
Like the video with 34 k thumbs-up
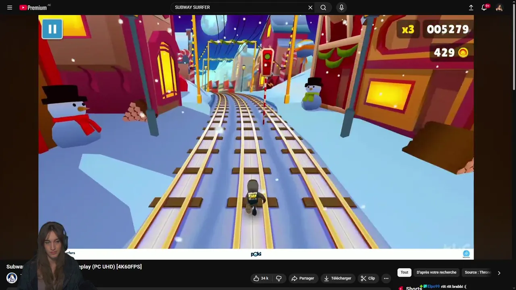[261, 278]
